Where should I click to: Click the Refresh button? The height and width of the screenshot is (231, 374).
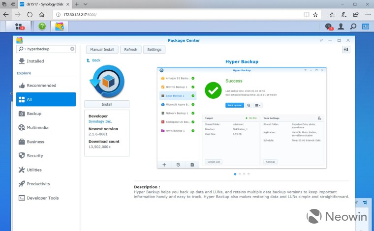(x=131, y=50)
